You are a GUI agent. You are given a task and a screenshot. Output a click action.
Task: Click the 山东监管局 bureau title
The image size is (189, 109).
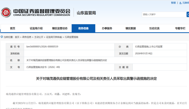coord(86,13)
